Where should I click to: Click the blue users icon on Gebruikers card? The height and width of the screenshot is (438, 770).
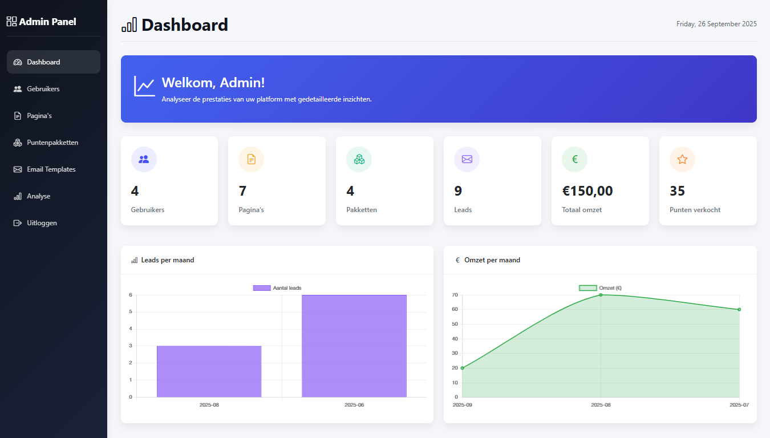point(144,159)
